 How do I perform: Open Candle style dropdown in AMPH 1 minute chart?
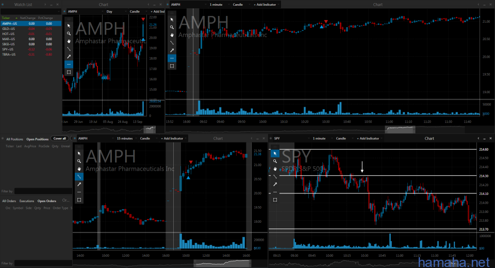click(241, 5)
